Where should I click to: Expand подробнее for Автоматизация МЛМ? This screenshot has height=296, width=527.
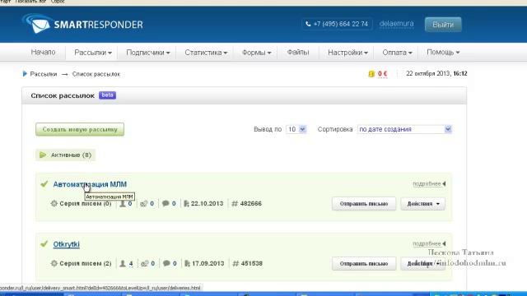point(429,183)
